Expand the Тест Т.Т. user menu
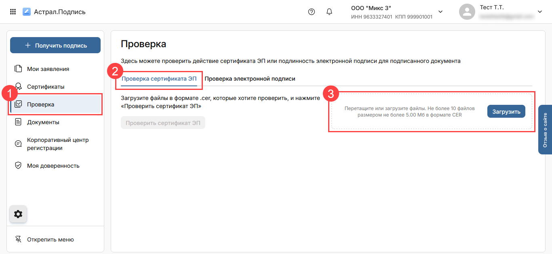This screenshot has height=254, width=552. 539,12
